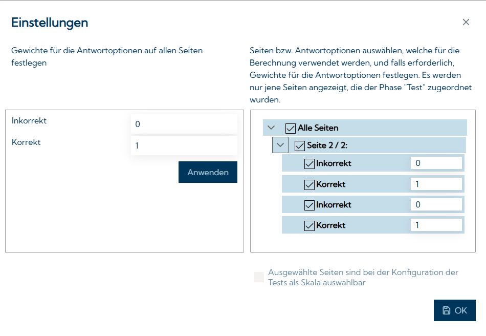This screenshot has height=336, width=486.
Task: Collapse the Seite 2 / 2 chevron box
Action: [x=280, y=145]
